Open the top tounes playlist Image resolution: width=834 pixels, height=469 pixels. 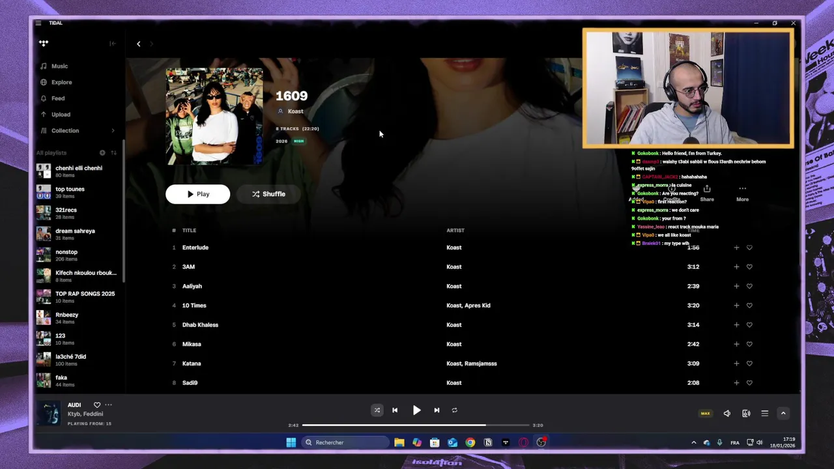[x=78, y=192]
